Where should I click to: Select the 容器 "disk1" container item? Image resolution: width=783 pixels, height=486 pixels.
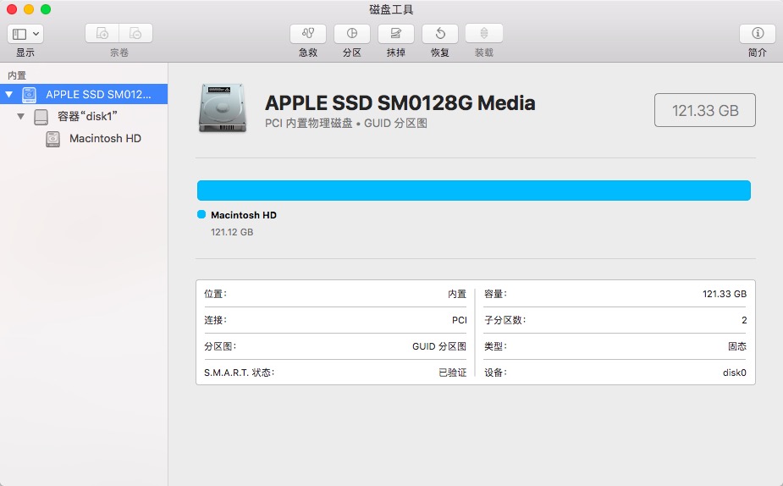[91, 117]
